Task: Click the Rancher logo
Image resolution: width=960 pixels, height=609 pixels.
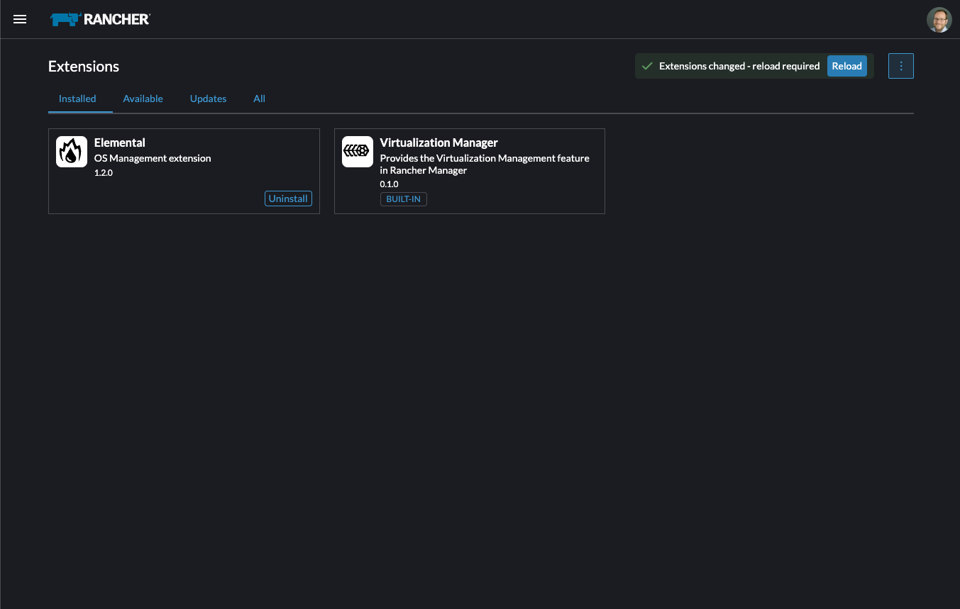Action: [x=100, y=19]
